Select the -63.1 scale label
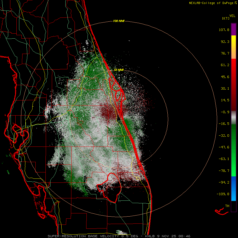 click(x=224, y=159)
